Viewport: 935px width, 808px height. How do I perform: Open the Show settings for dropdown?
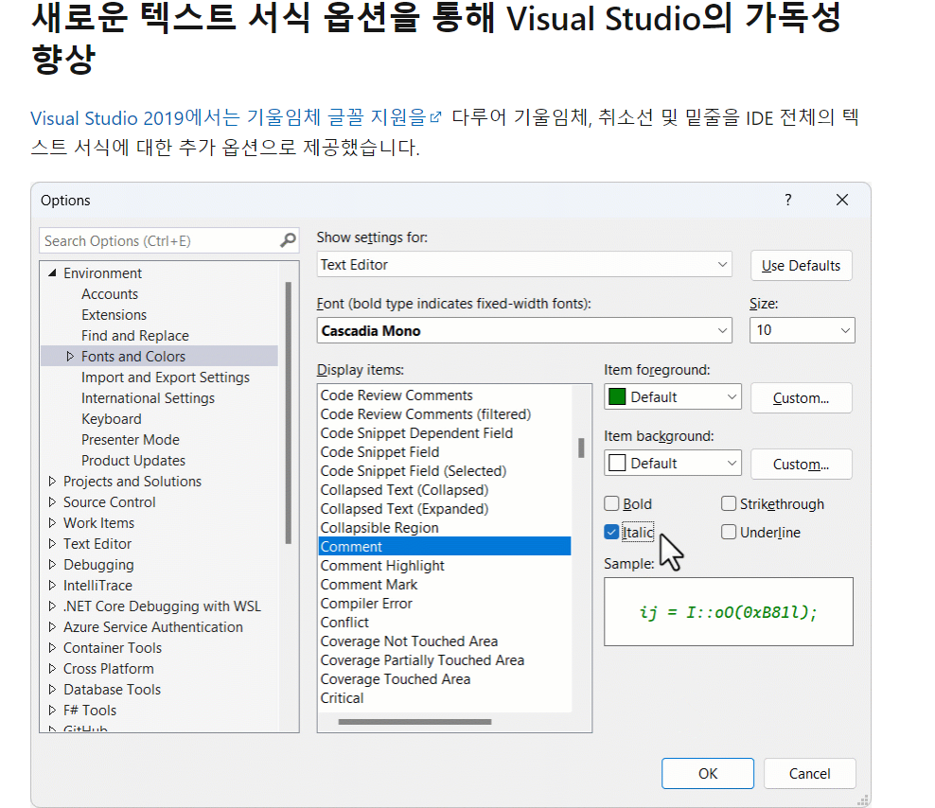pyautogui.click(x=524, y=265)
